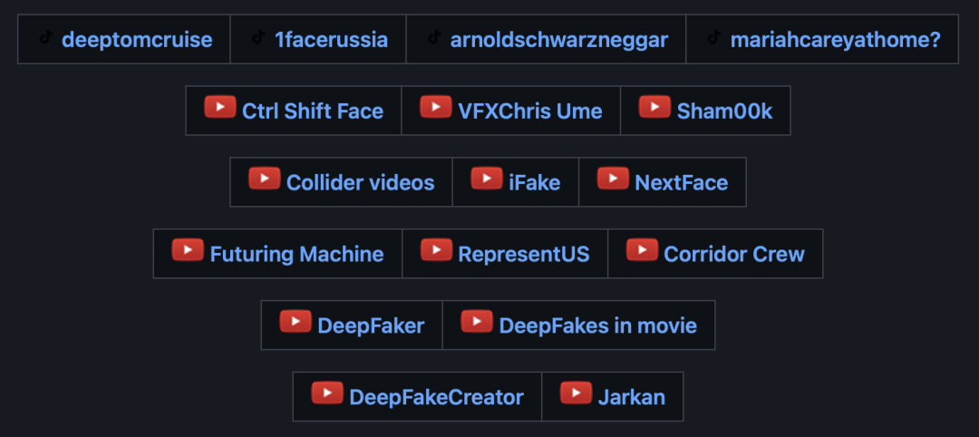The height and width of the screenshot is (437, 979).
Task: Click the YouTube icon next to Sham00k
Action: pyautogui.click(x=655, y=107)
